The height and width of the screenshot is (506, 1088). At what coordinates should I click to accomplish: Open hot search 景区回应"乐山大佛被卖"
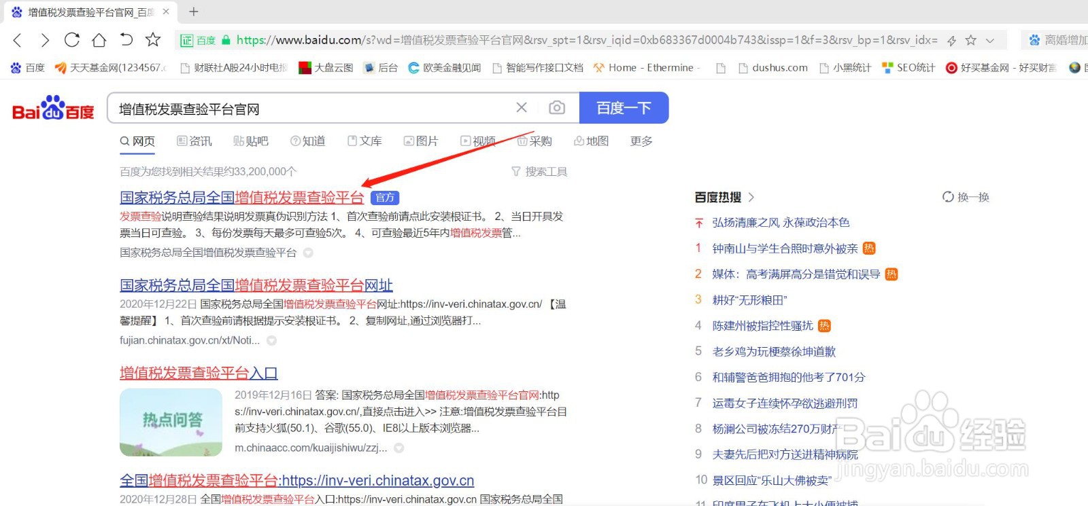tap(772, 481)
